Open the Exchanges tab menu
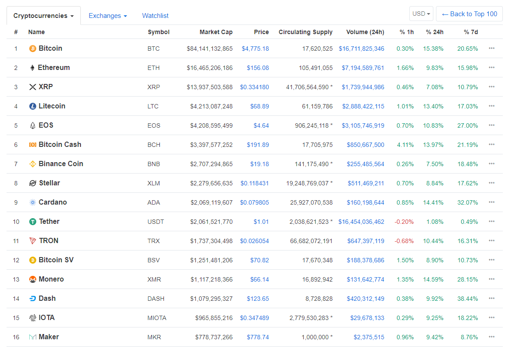Screen dimensions: 505x348 [x=107, y=16]
